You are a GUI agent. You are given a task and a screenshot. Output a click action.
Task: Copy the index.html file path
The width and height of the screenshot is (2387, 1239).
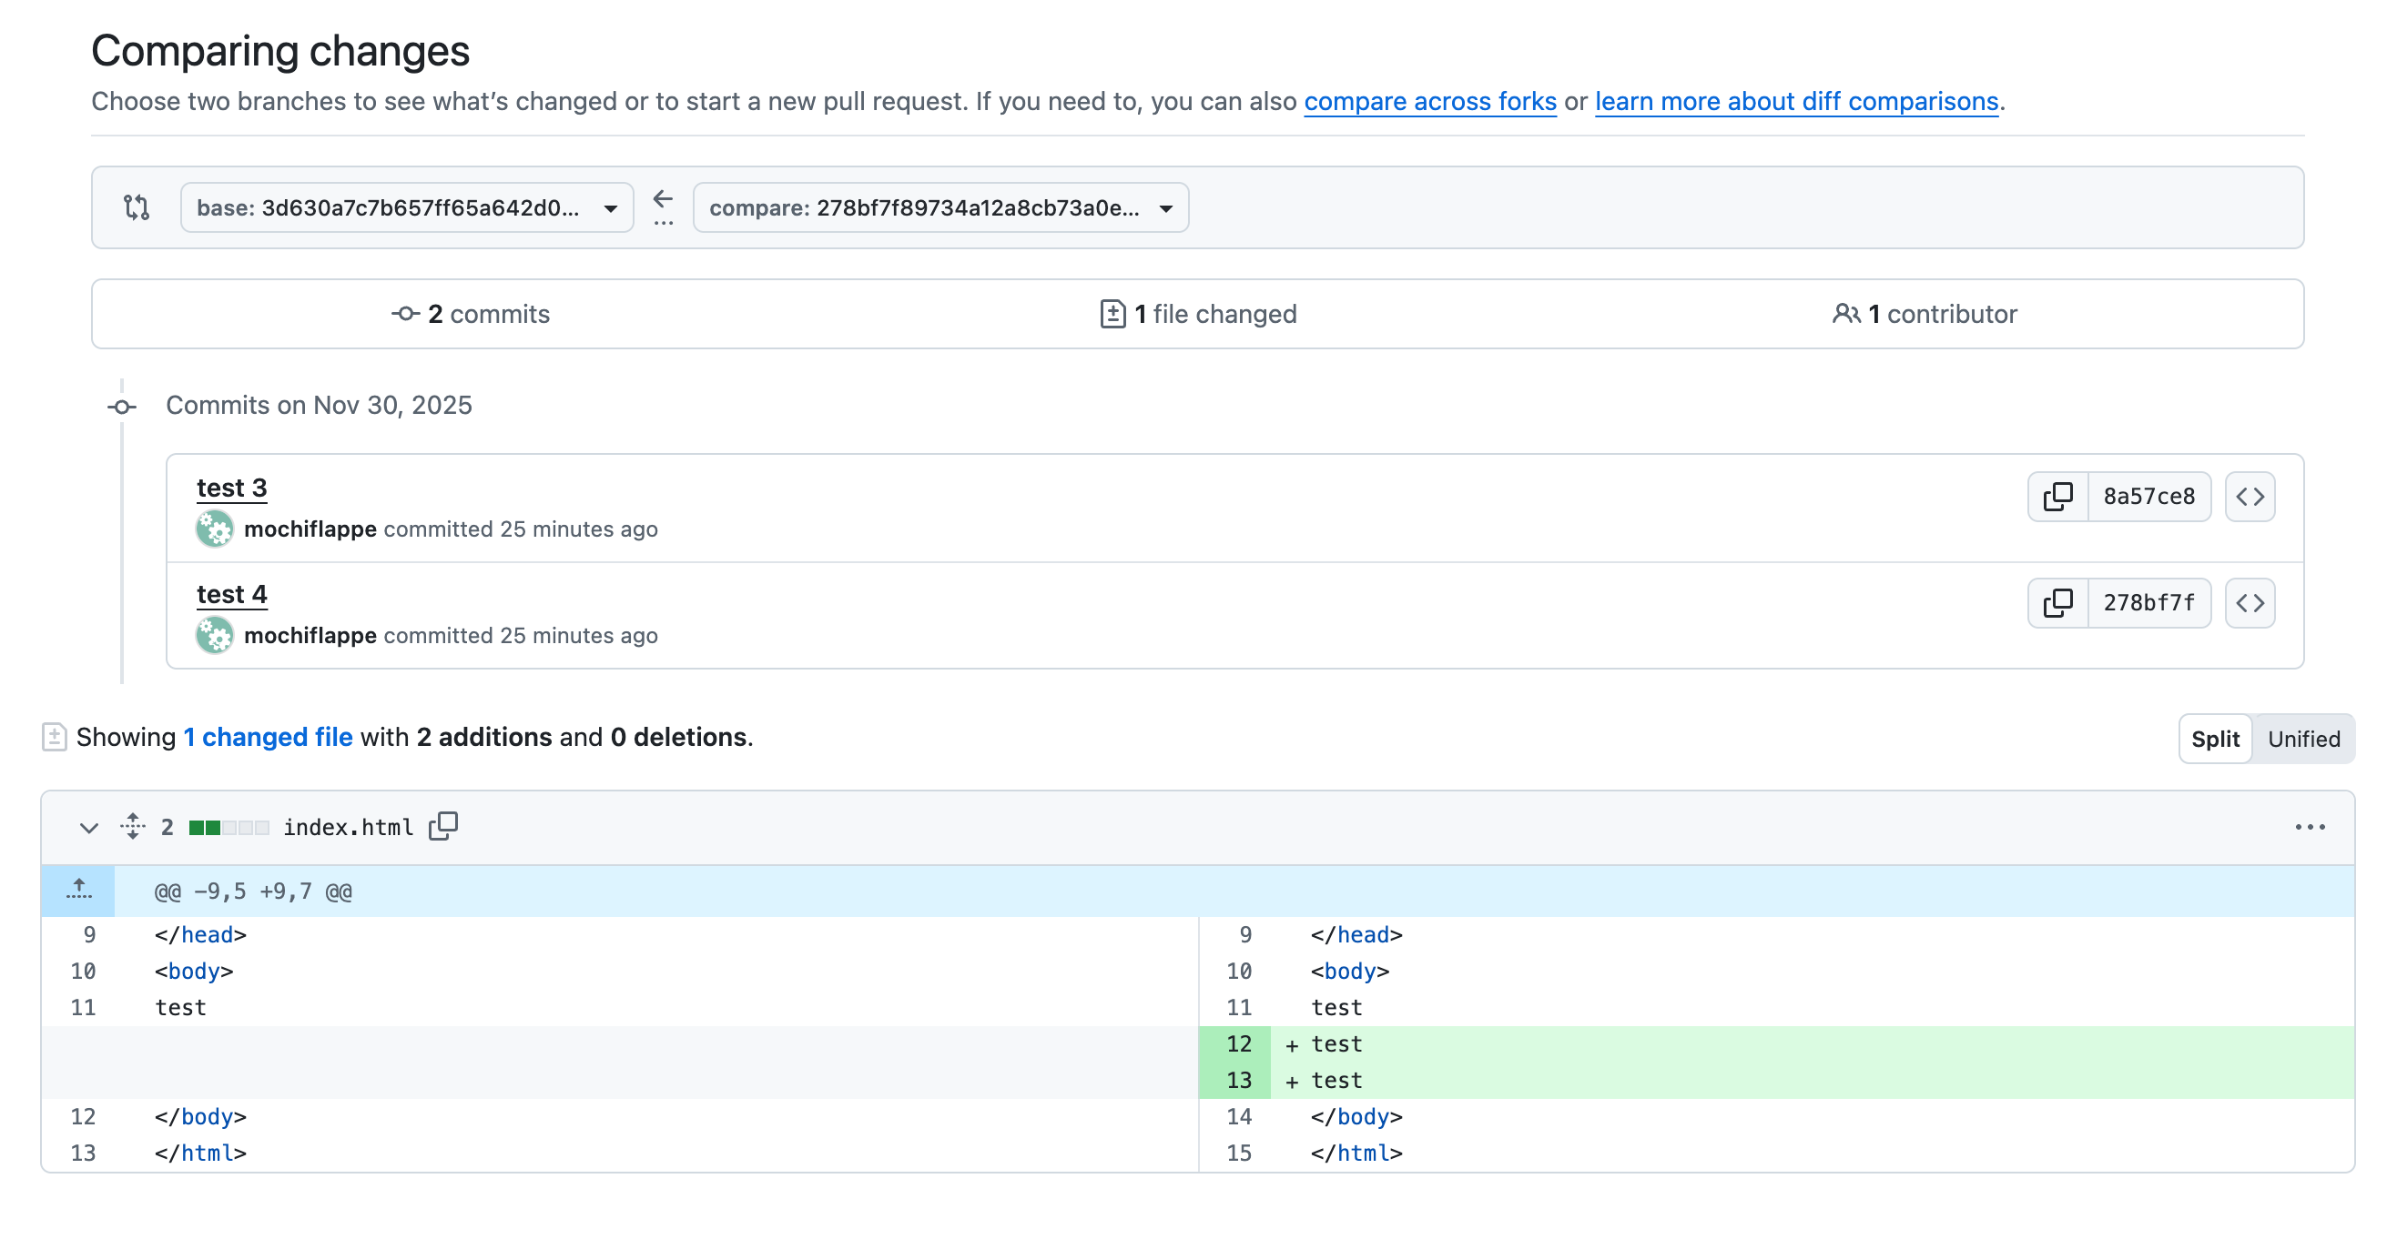(x=443, y=825)
